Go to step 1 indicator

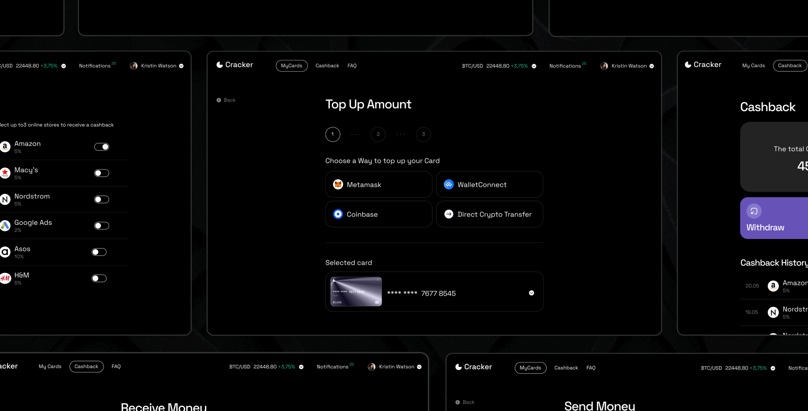coord(333,134)
